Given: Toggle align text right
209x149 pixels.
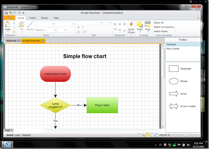Looking at the screenshot, I should 124,24.
